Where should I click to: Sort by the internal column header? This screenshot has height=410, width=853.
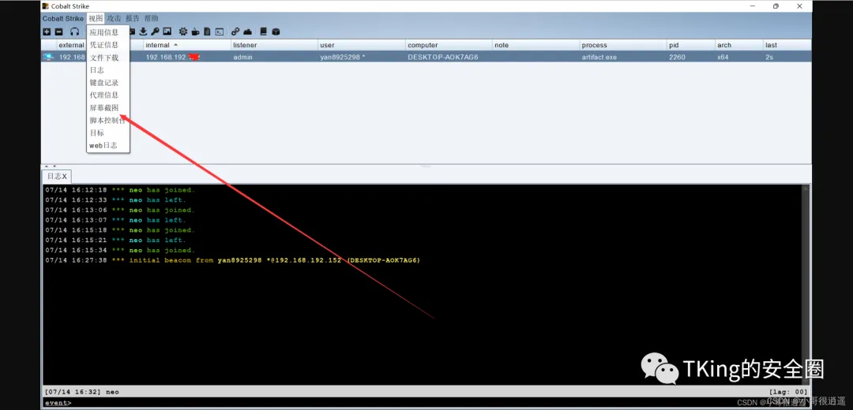click(x=187, y=45)
